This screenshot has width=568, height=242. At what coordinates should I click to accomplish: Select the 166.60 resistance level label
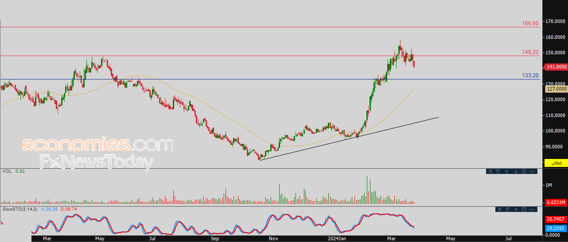tap(530, 23)
